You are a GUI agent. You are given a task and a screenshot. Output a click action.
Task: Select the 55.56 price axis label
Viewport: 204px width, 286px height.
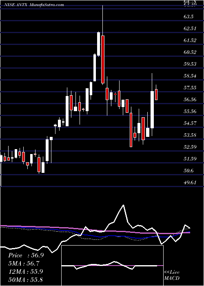(x=191, y=112)
